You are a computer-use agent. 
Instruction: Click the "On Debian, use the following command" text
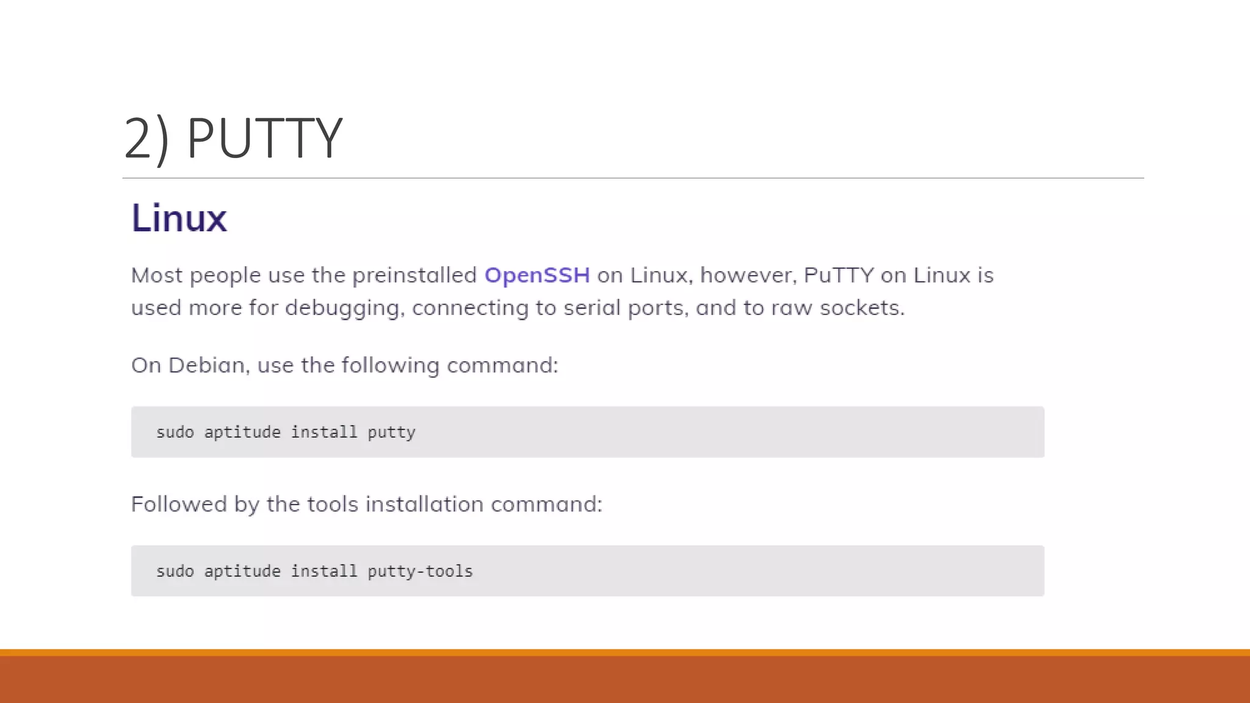click(x=344, y=365)
